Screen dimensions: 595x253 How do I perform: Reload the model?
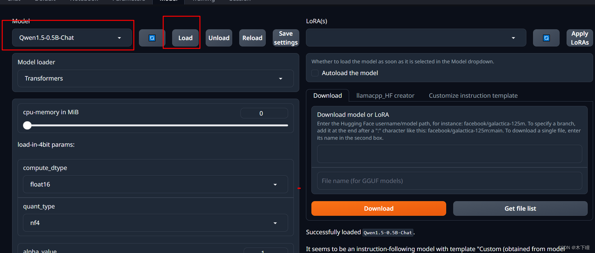pyautogui.click(x=252, y=38)
